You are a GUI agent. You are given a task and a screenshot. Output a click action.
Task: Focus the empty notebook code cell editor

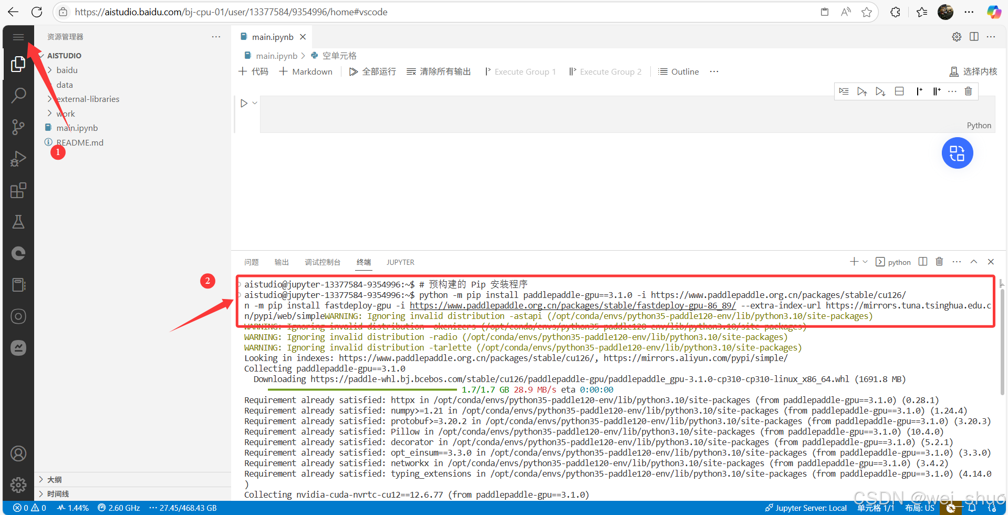(627, 114)
